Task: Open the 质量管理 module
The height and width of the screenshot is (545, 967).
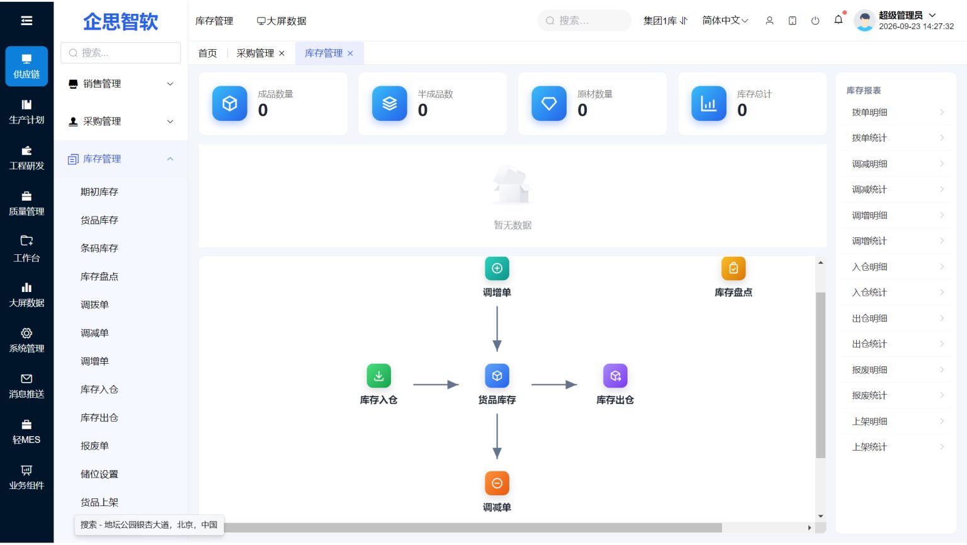Action: [26, 204]
